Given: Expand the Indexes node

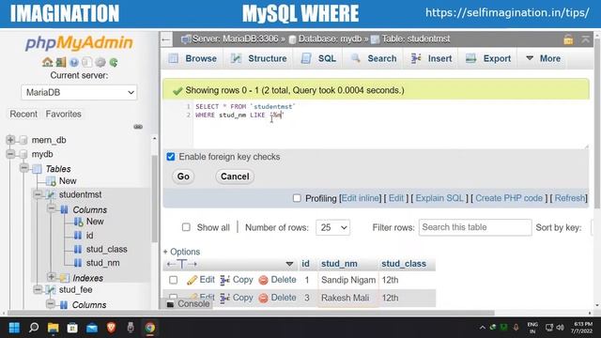Looking at the screenshot, I should 52,277.
